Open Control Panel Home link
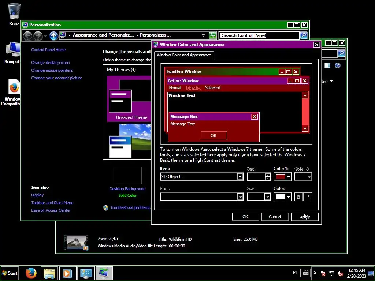Screen dimensions: 375x281 (x=48, y=50)
